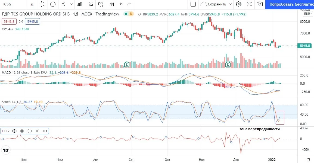314x163 pixels.
Task: Undo last action arrow
Action: pyautogui.click(x=121, y=4)
